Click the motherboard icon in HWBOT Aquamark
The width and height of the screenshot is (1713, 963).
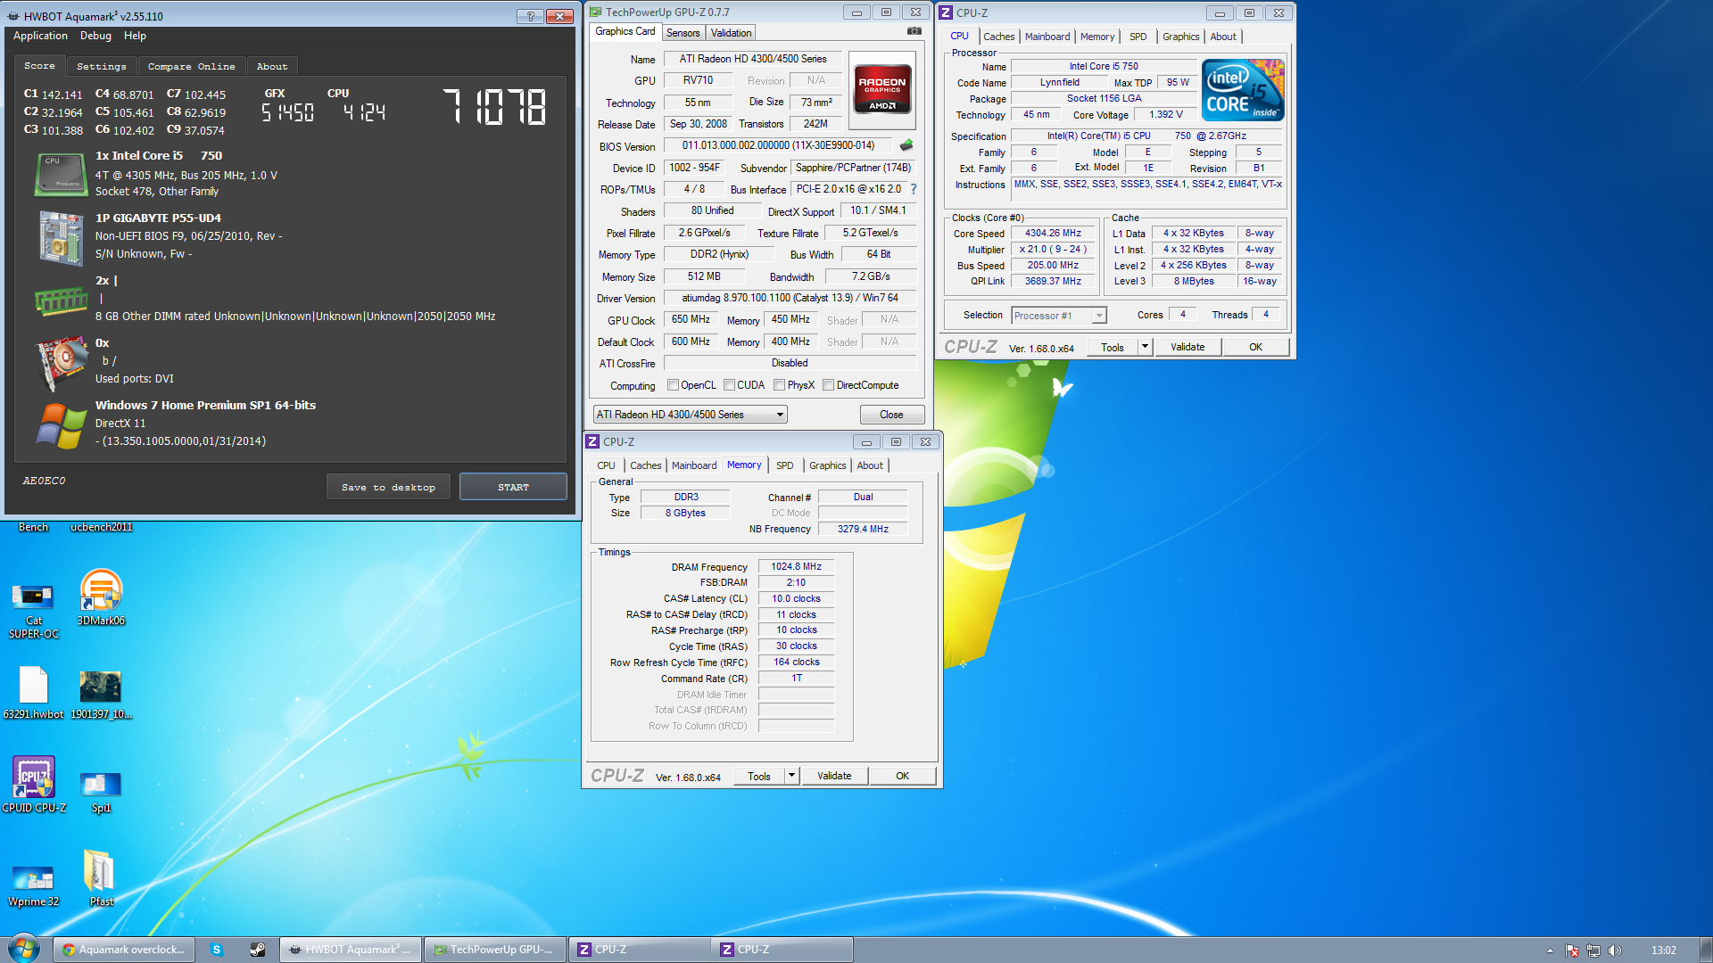[x=60, y=237]
